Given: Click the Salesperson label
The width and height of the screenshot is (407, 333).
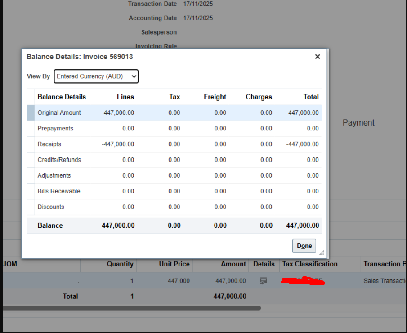Looking at the screenshot, I should (x=159, y=32).
